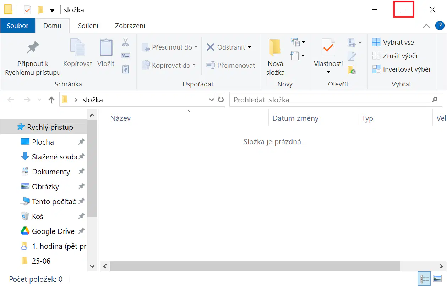
Task: Select Rychlý přístup in navigation pane
Action: coord(44,127)
